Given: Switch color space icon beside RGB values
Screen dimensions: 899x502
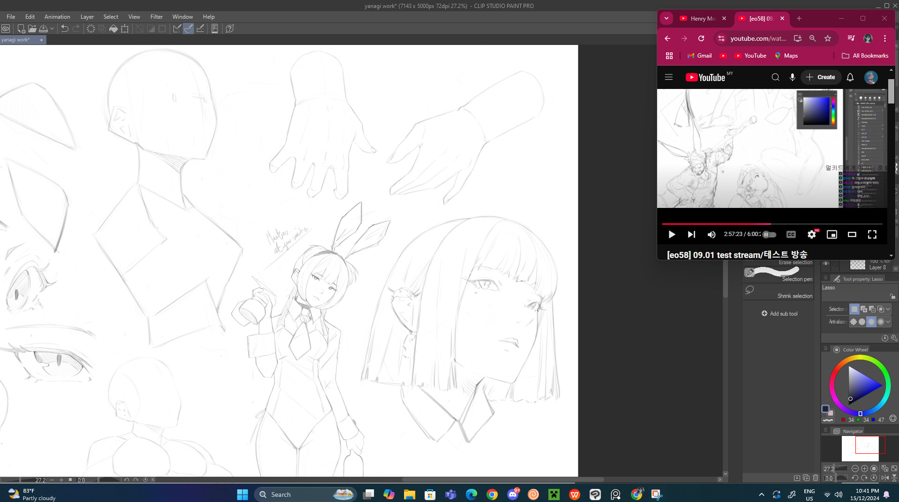Looking at the screenshot, I should (x=893, y=418).
